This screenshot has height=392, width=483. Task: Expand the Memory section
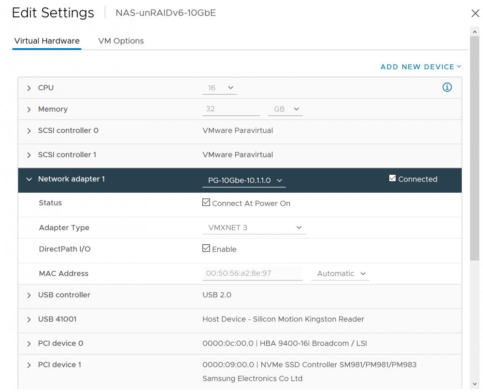[x=29, y=109]
